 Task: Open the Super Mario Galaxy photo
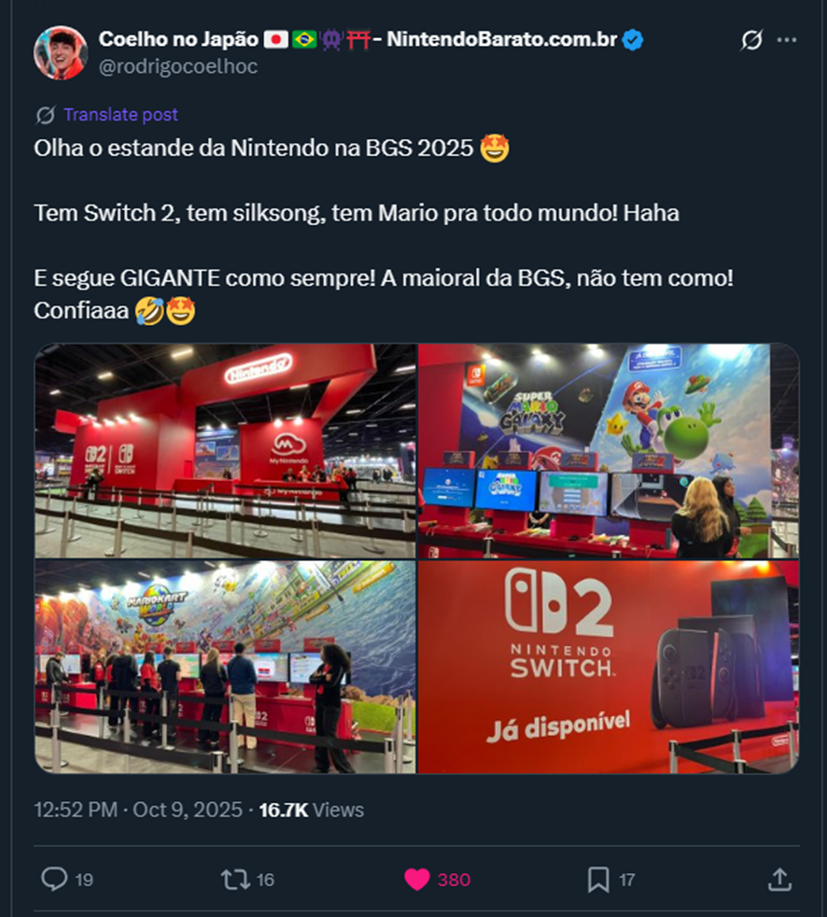point(609,451)
